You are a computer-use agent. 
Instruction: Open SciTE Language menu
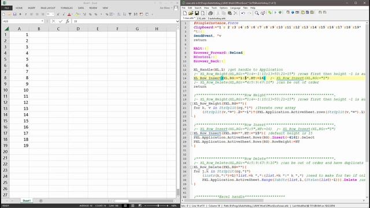[x=235, y=8]
